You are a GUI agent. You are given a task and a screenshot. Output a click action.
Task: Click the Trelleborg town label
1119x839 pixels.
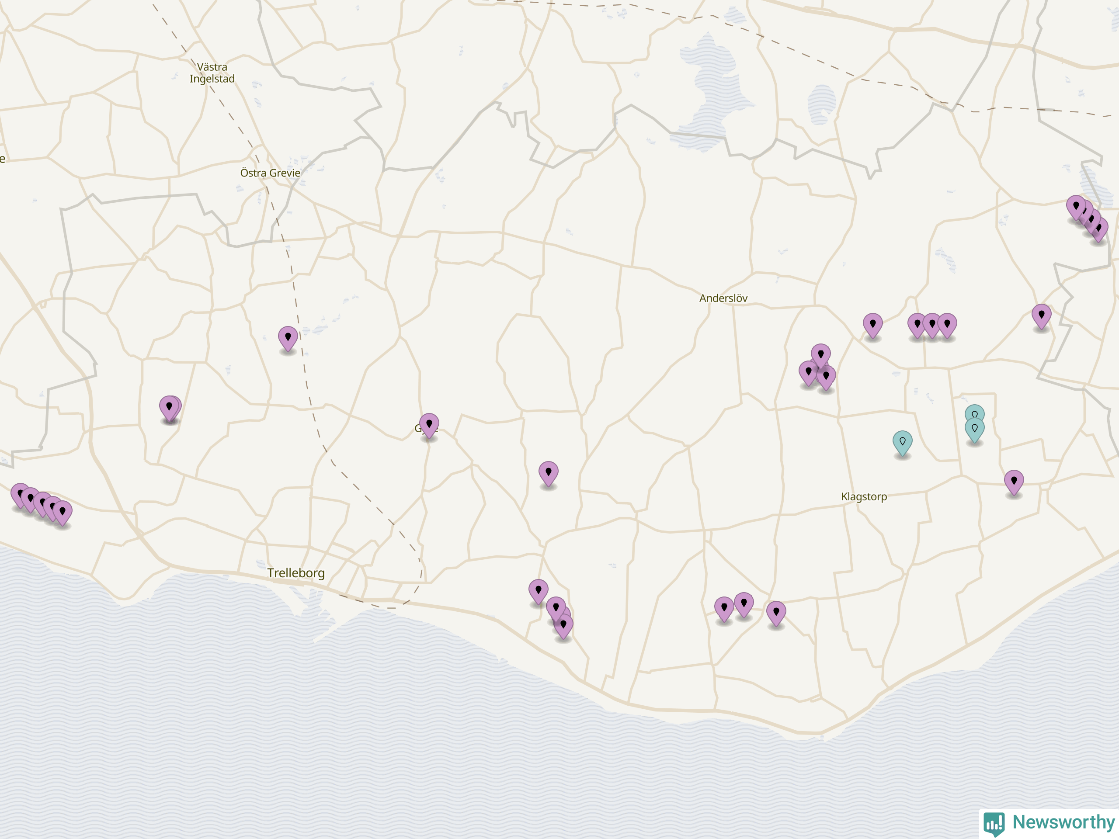point(296,573)
